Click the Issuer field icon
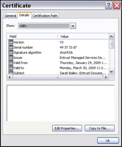 click(x=11, y=57)
